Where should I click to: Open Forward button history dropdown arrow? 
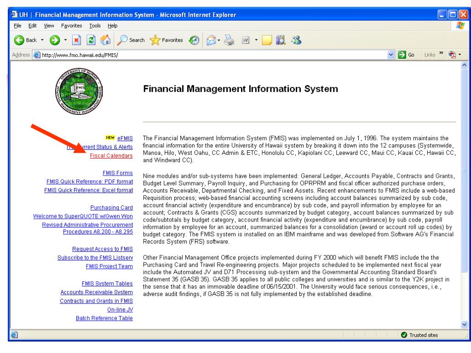(x=65, y=40)
